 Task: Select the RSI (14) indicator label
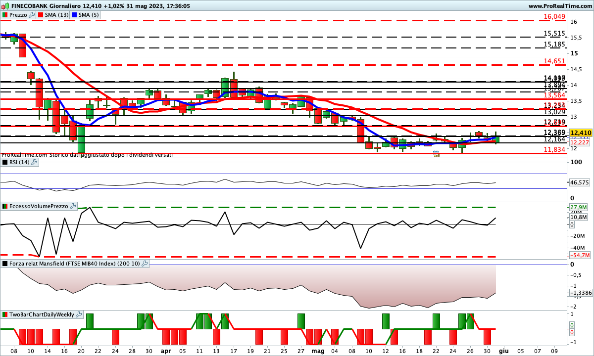click(x=19, y=162)
